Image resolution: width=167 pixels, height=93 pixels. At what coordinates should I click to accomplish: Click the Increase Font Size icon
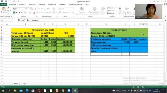(x=33, y=9)
